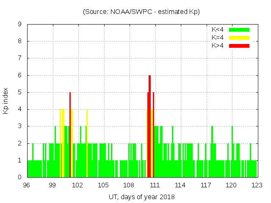Click the green bar reaching 3 near day 120

(232, 144)
